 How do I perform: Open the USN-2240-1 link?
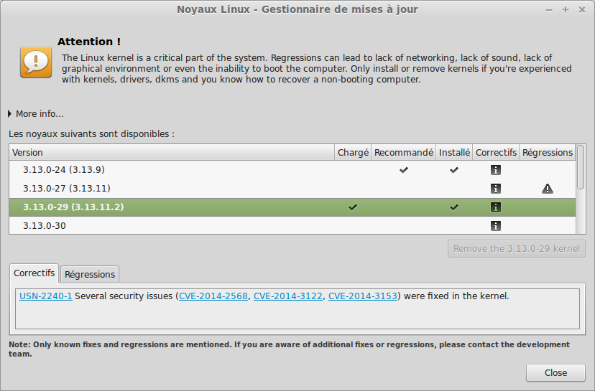tap(45, 296)
